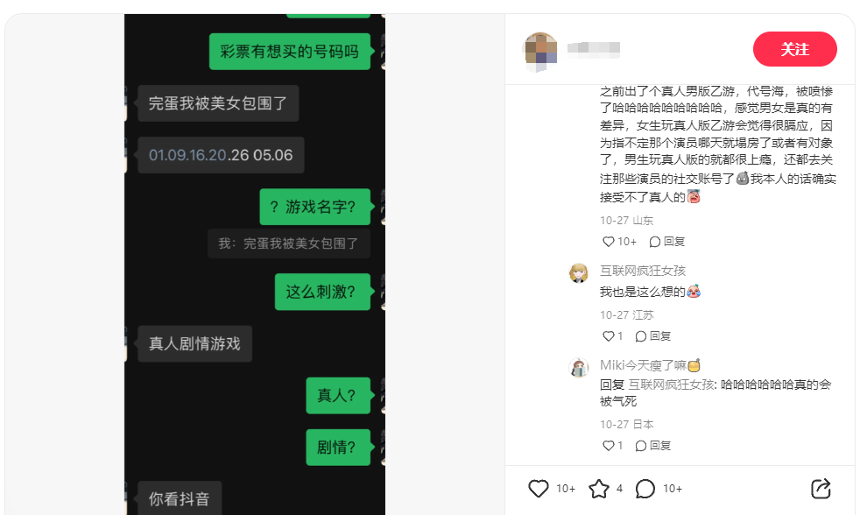Like Miki今天瘦了嘛's reply comment
The image size is (860, 515).
tap(609, 446)
